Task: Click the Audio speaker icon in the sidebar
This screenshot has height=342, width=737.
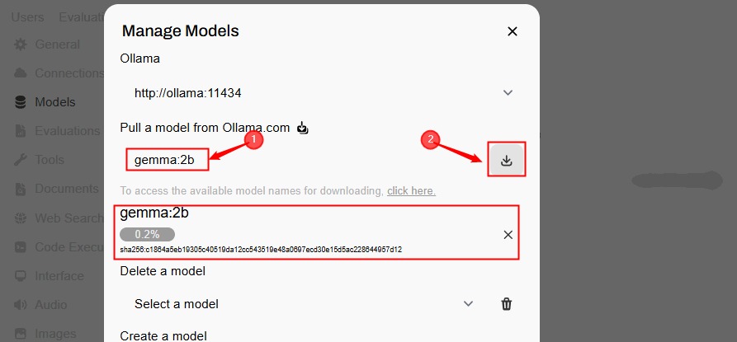Action: pos(21,305)
